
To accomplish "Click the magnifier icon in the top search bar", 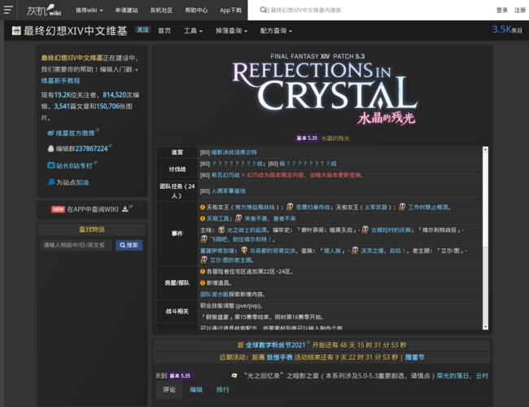I will tap(264, 11).
